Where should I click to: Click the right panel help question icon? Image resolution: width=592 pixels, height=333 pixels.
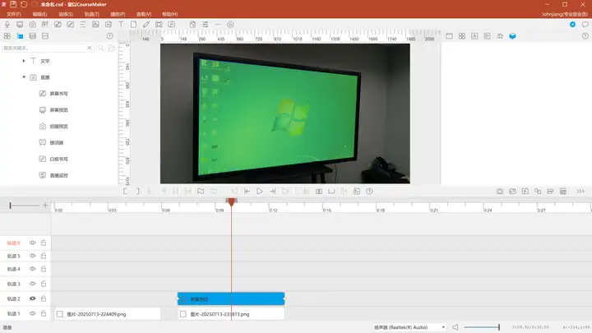coord(585,36)
